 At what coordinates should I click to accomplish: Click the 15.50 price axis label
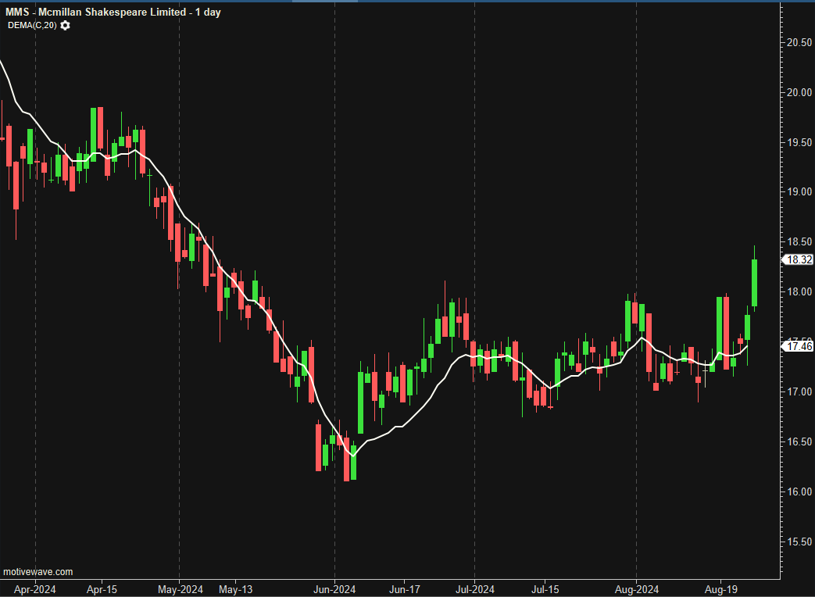click(798, 542)
